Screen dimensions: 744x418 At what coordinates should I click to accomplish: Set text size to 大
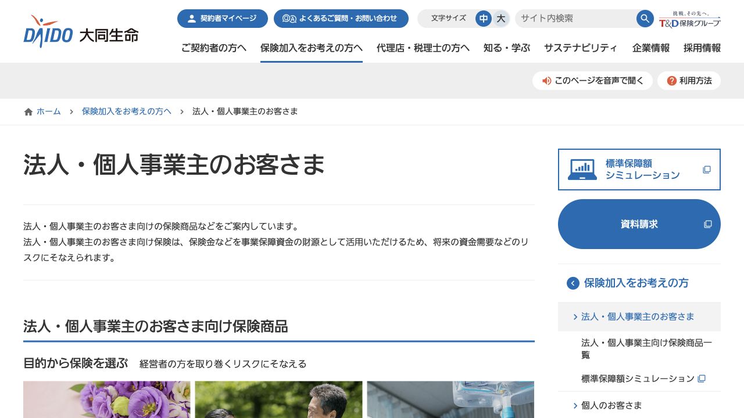click(500, 19)
